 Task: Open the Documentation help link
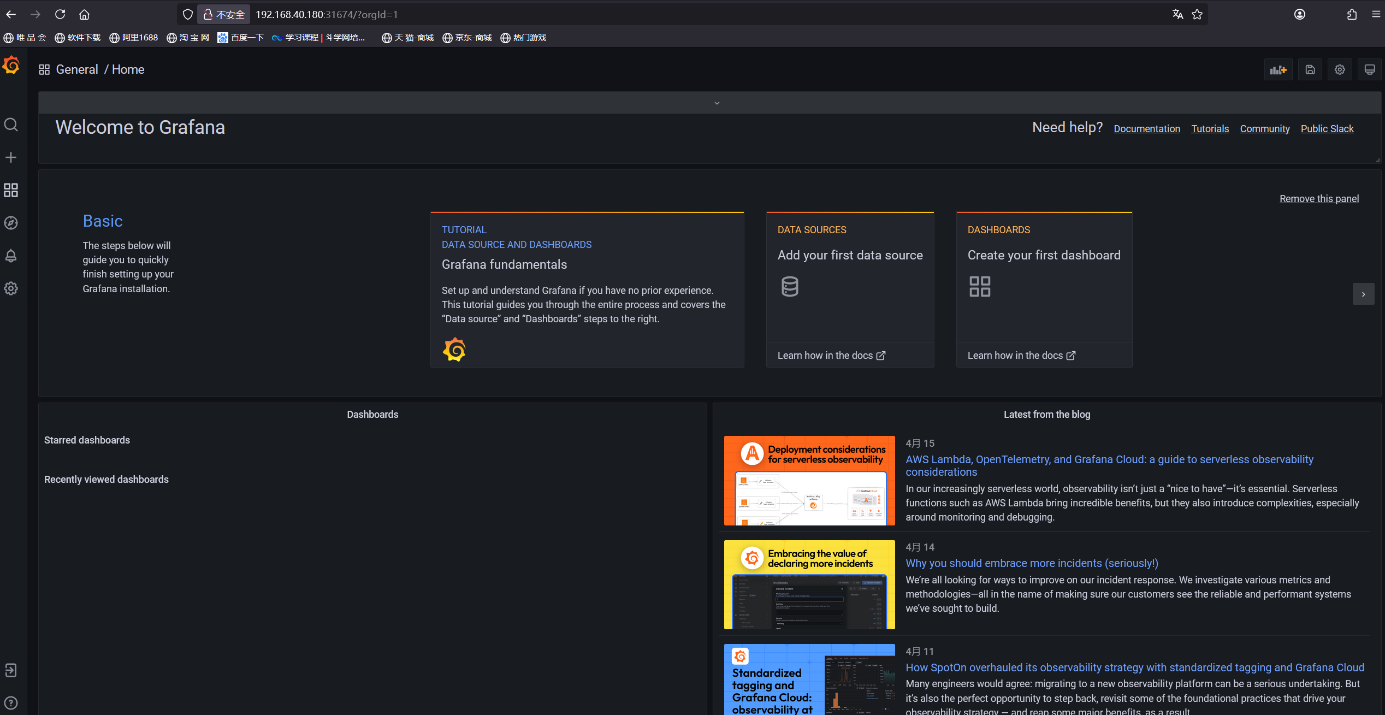pyautogui.click(x=1146, y=129)
